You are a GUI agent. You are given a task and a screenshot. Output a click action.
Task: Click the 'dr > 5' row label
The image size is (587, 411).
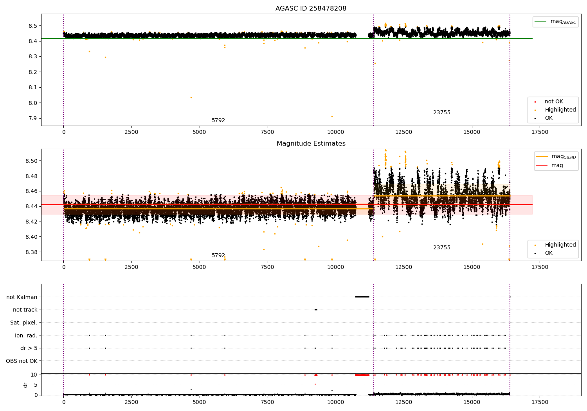[29, 348]
